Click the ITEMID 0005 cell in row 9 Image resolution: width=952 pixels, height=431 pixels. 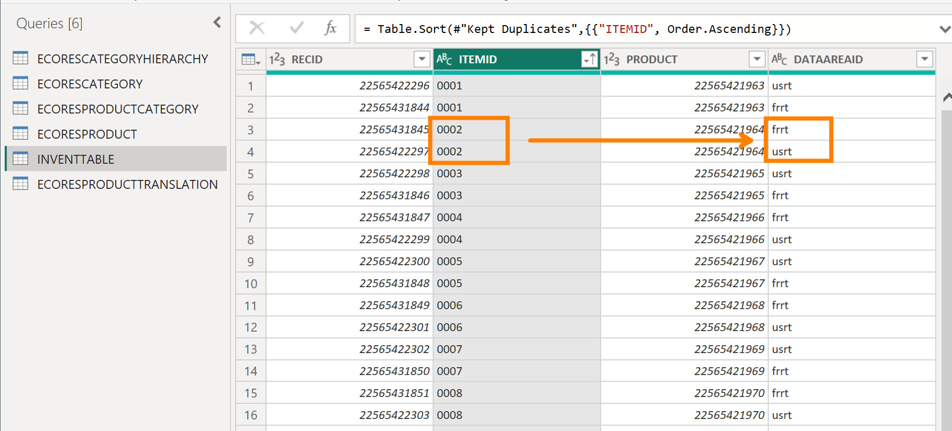point(517,262)
